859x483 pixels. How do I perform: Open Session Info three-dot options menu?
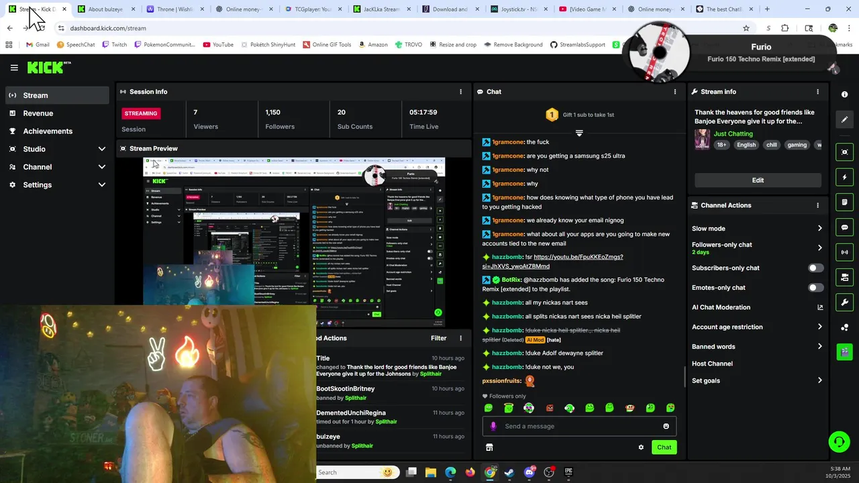coord(460,92)
